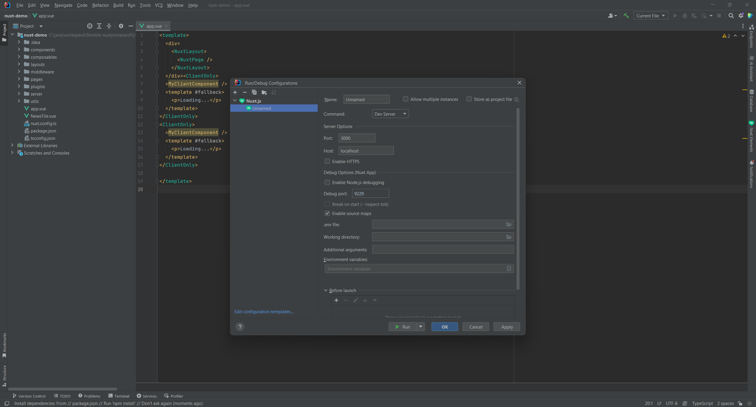This screenshot has height=407, width=756.
Task: Open Command Dev Server dropdown
Action: pyautogui.click(x=390, y=114)
